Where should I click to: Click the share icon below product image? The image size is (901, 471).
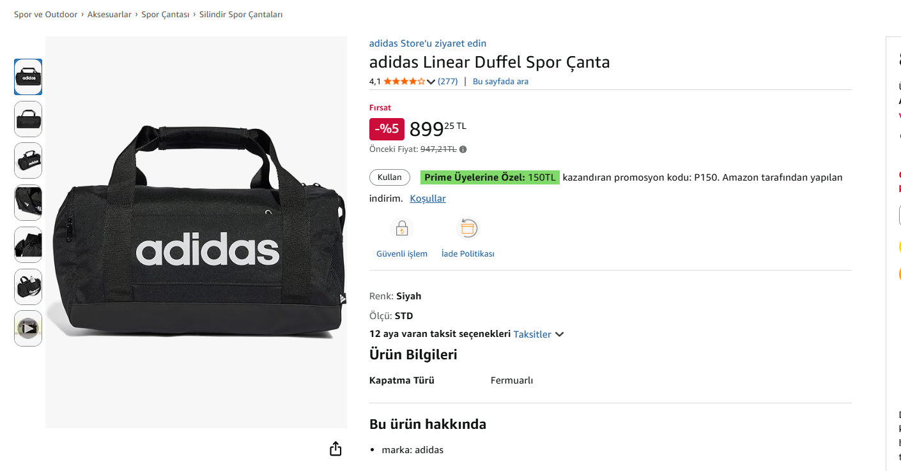[x=335, y=449]
